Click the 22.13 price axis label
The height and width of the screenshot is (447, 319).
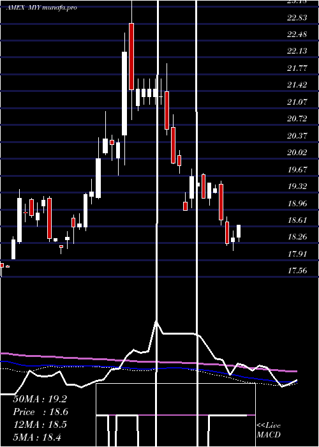[x=297, y=51]
